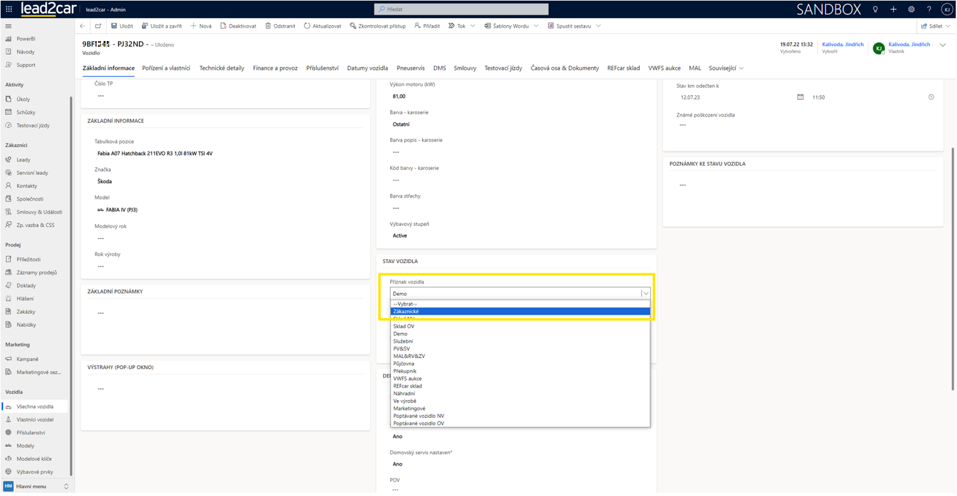Click the settings gear icon in header
Screen dimensions: 957x496
point(911,9)
